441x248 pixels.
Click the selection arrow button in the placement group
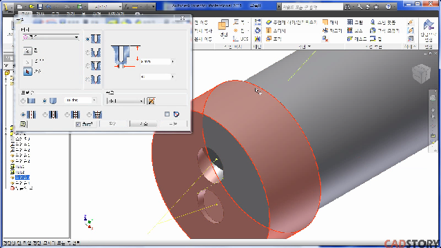click(28, 72)
